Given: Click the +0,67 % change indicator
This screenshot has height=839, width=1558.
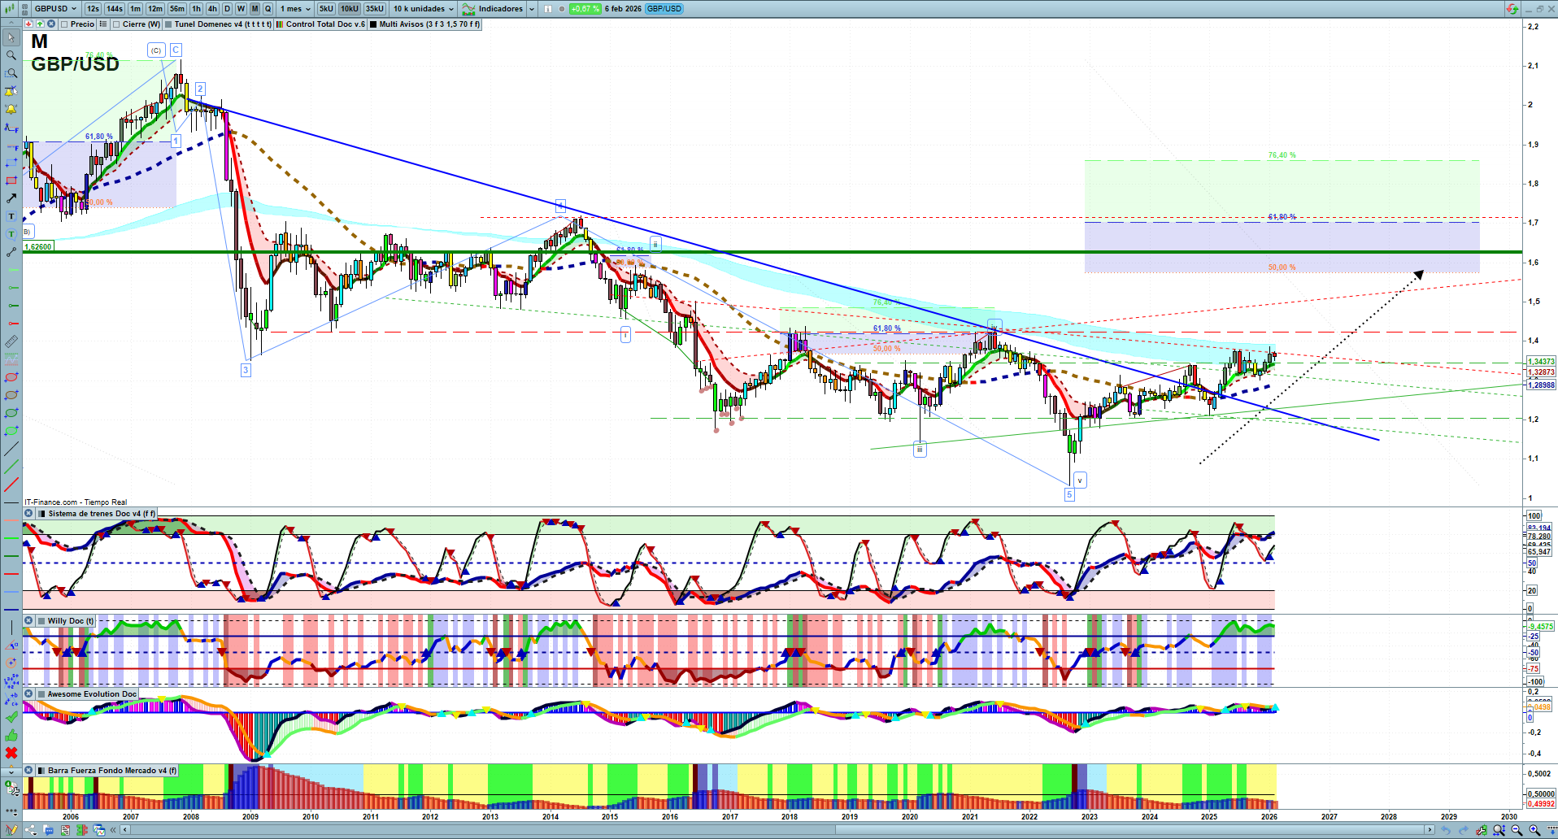Looking at the screenshot, I should (x=585, y=9).
